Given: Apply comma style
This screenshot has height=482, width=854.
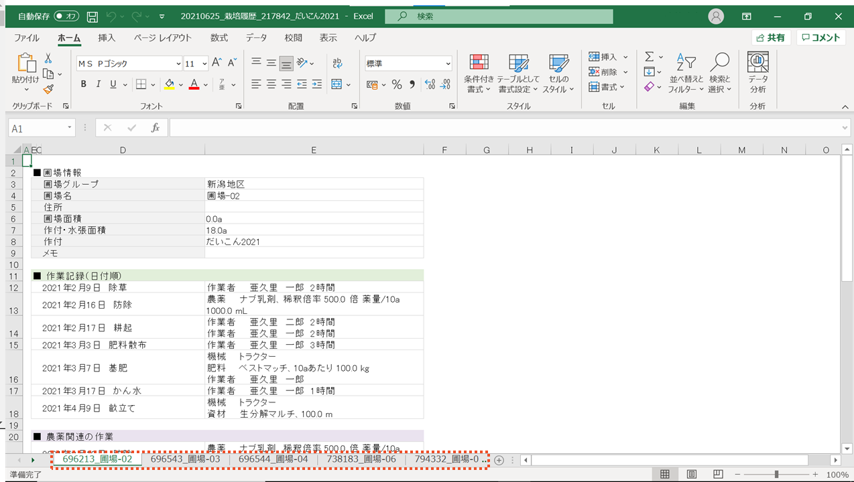Looking at the screenshot, I should pos(412,84).
